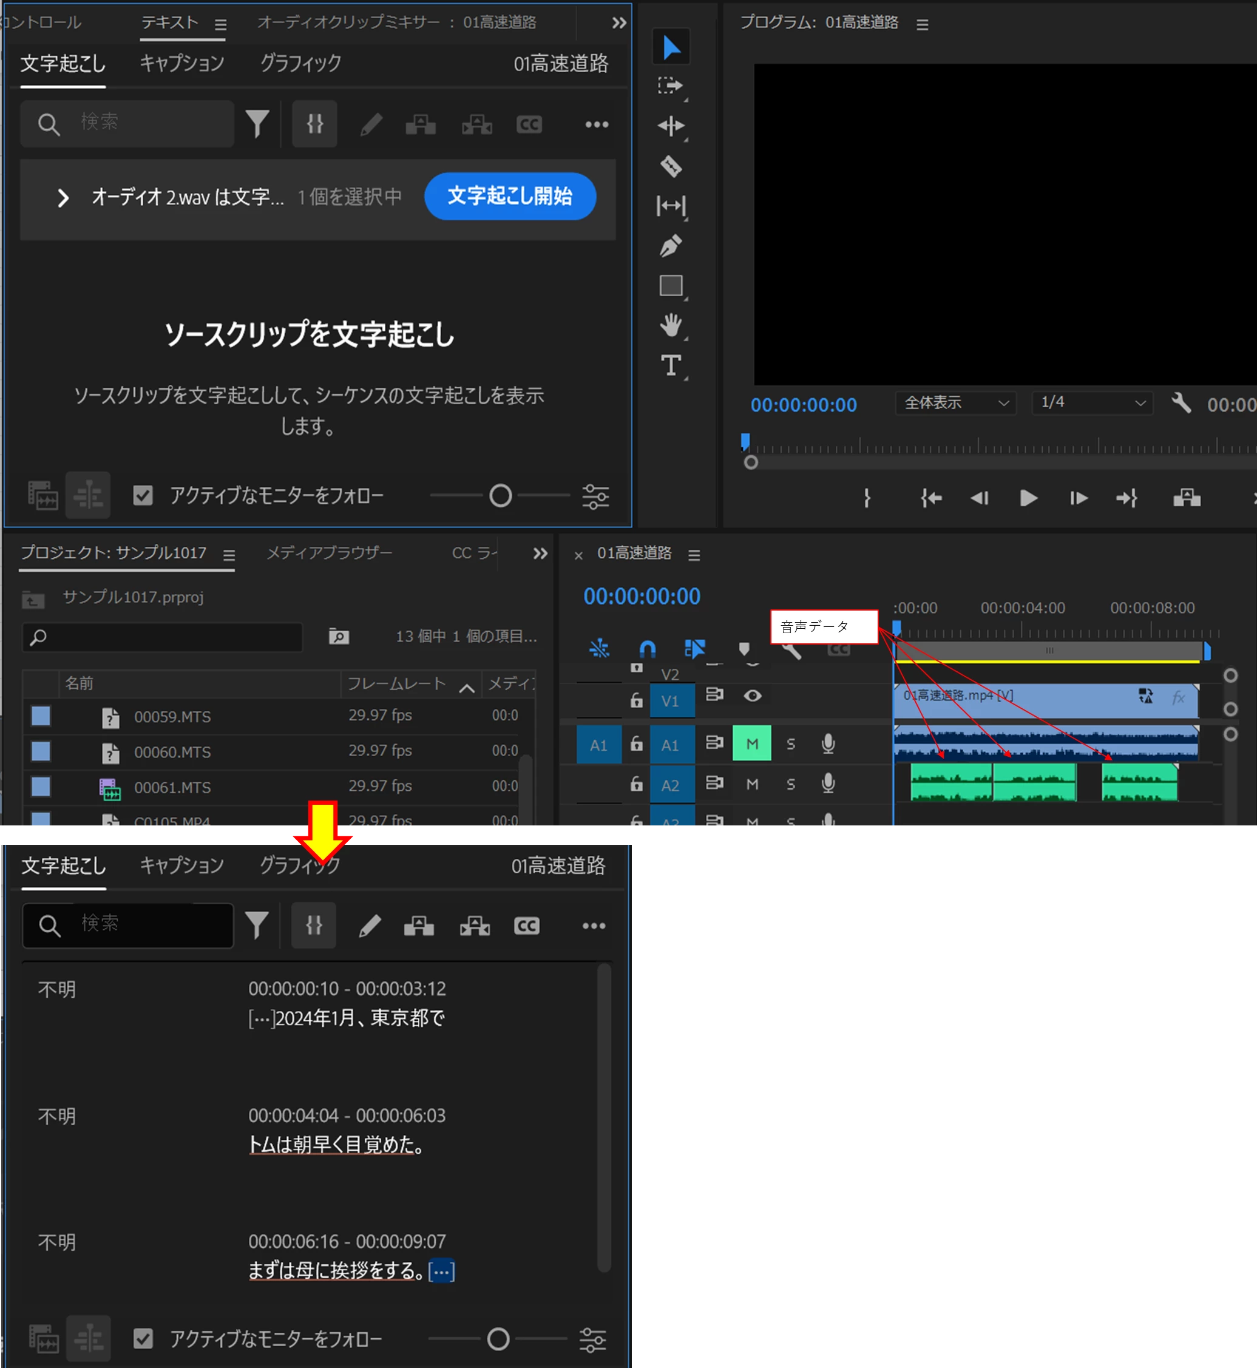This screenshot has width=1257, height=1368.
Task: Select the Type tool
Action: (x=671, y=365)
